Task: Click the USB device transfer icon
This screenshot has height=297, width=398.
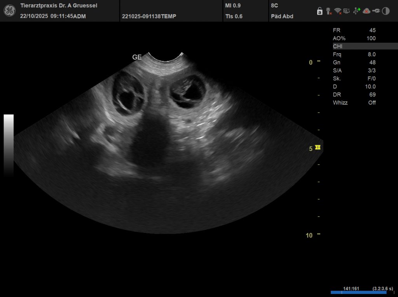Action: 356,11
